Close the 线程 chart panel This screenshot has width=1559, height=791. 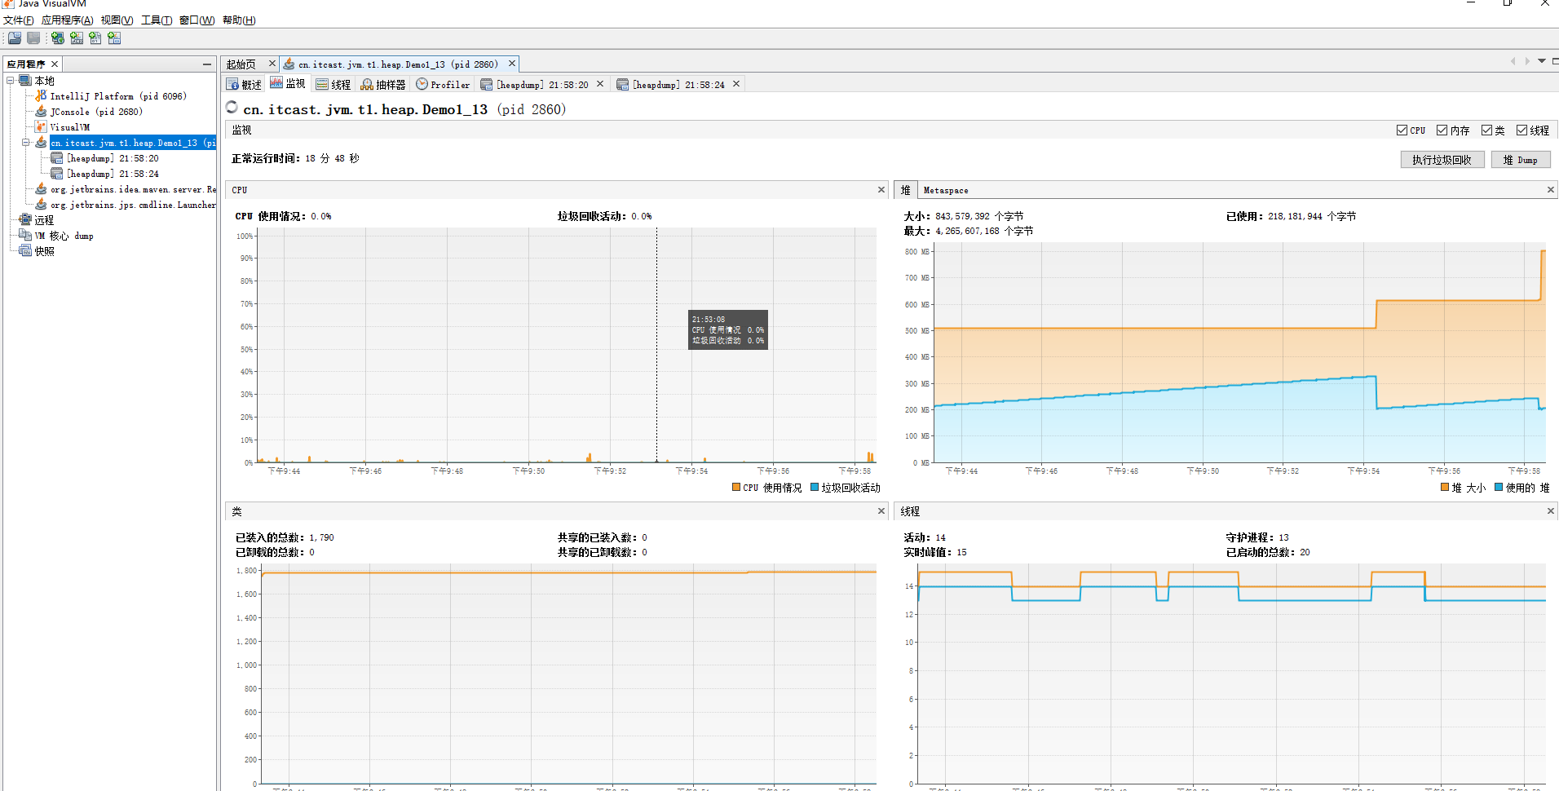[1551, 511]
